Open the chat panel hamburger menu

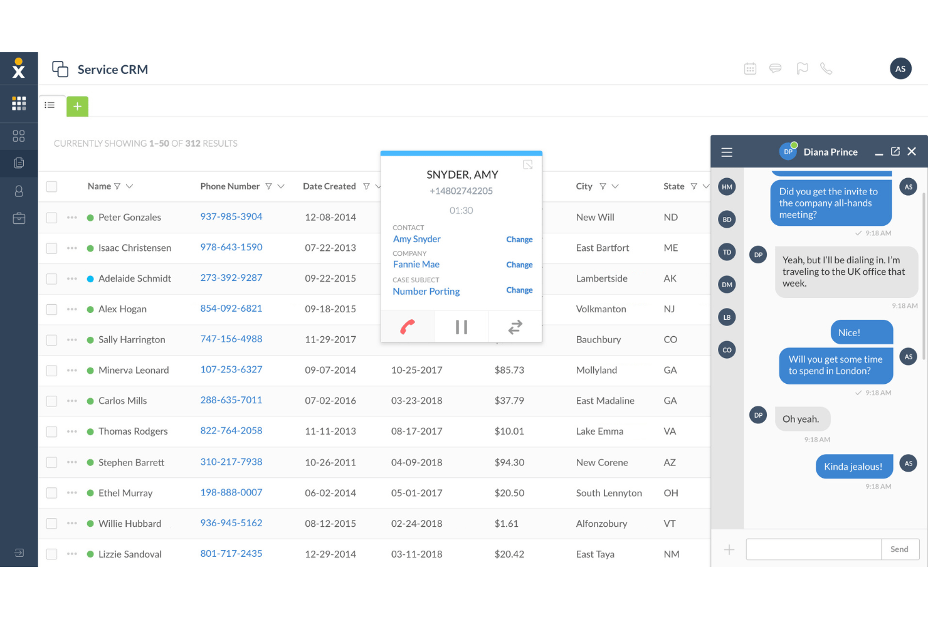(x=727, y=152)
